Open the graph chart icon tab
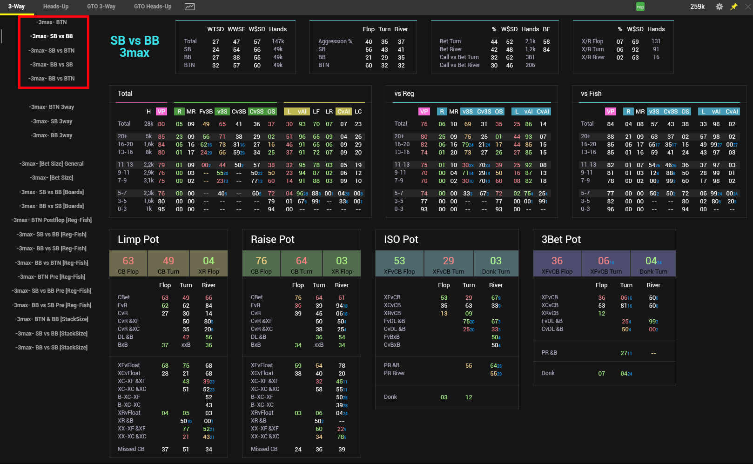This screenshot has height=464, width=753. point(189,7)
